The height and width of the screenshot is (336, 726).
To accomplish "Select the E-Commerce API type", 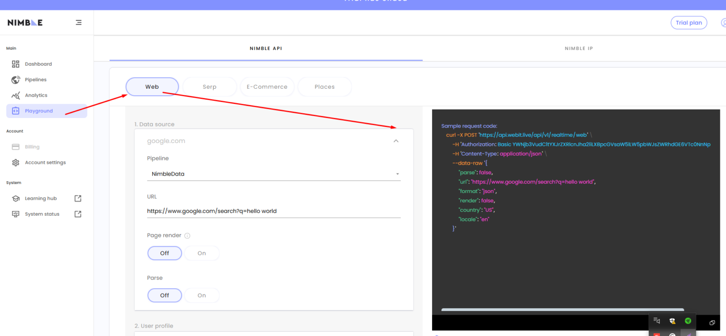I will pyautogui.click(x=267, y=87).
